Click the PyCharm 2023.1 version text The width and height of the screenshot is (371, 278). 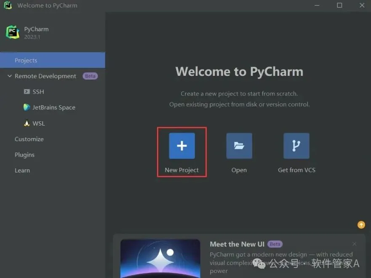pyautogui.click(x=32, y=37)
